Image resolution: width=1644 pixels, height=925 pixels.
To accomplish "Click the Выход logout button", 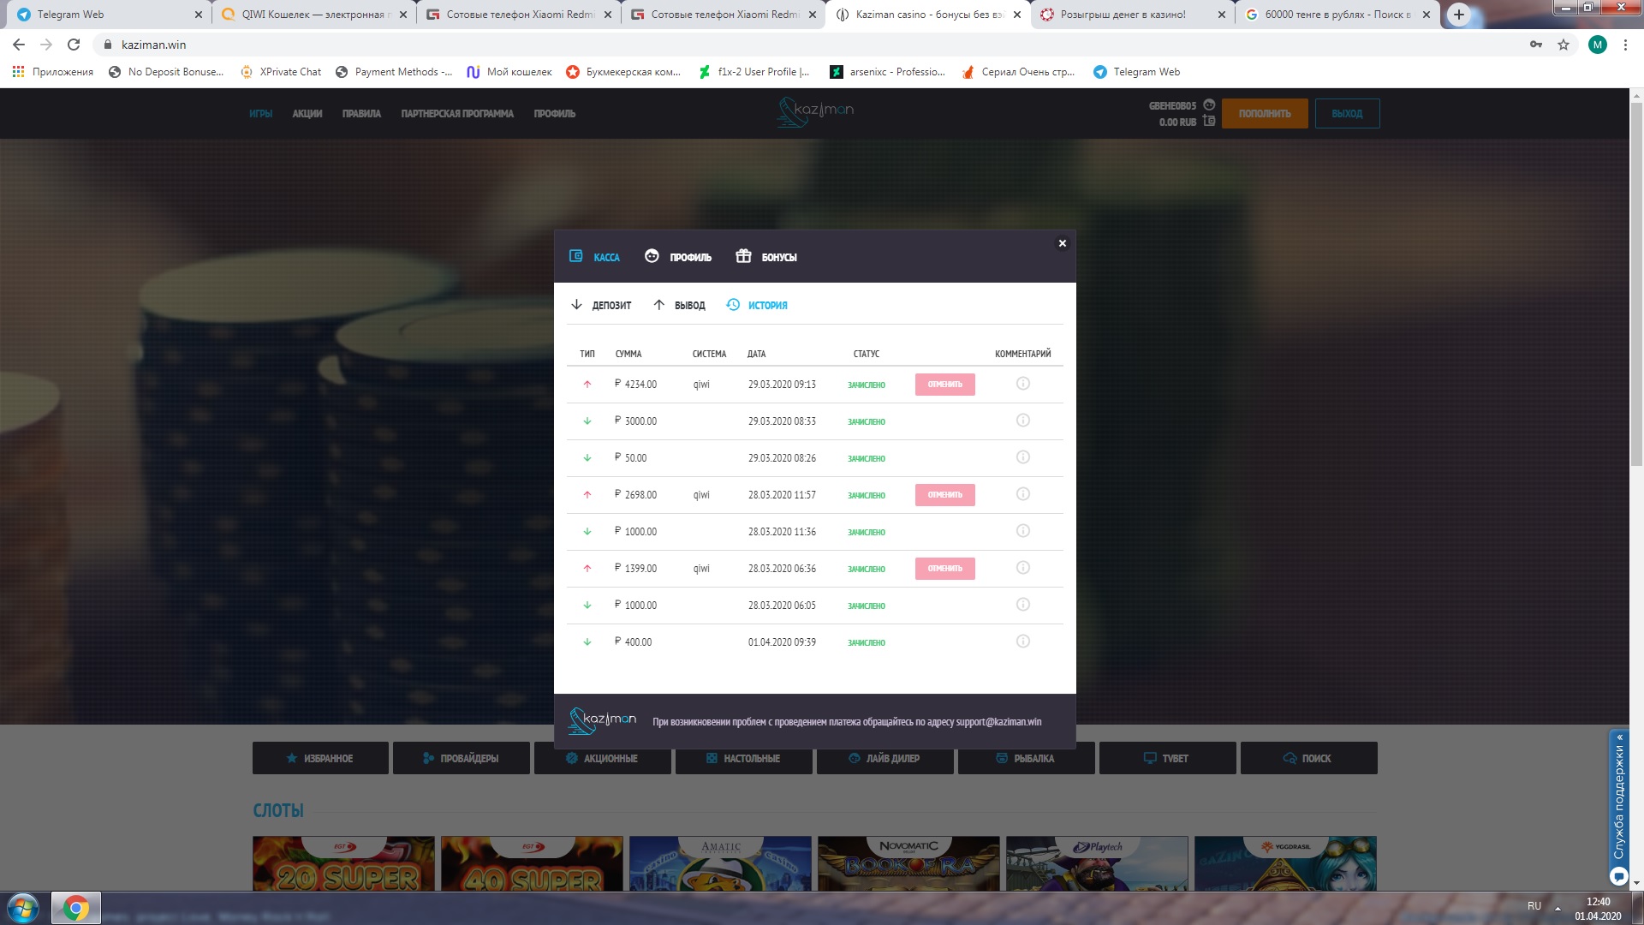I will tap(1346, 114).
